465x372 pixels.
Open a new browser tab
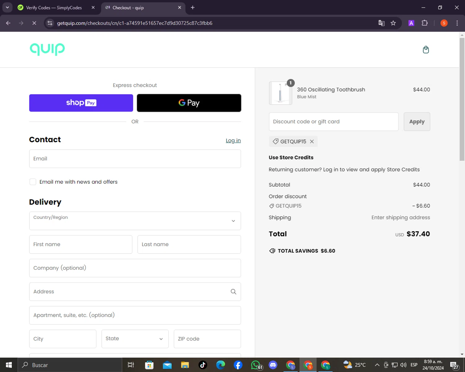tap(193, 7)
